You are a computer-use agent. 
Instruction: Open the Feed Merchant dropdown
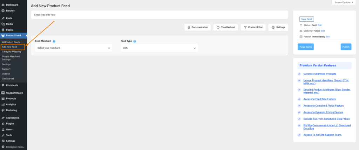[74, 48]
